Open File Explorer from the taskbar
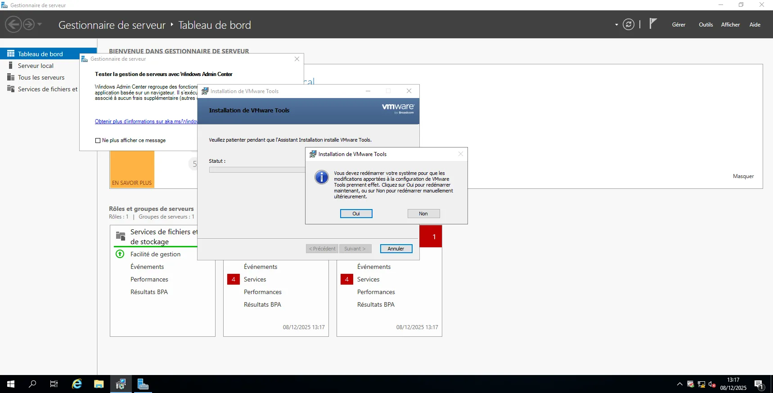Viewport: 773px width, 393px height. [99, 384]
